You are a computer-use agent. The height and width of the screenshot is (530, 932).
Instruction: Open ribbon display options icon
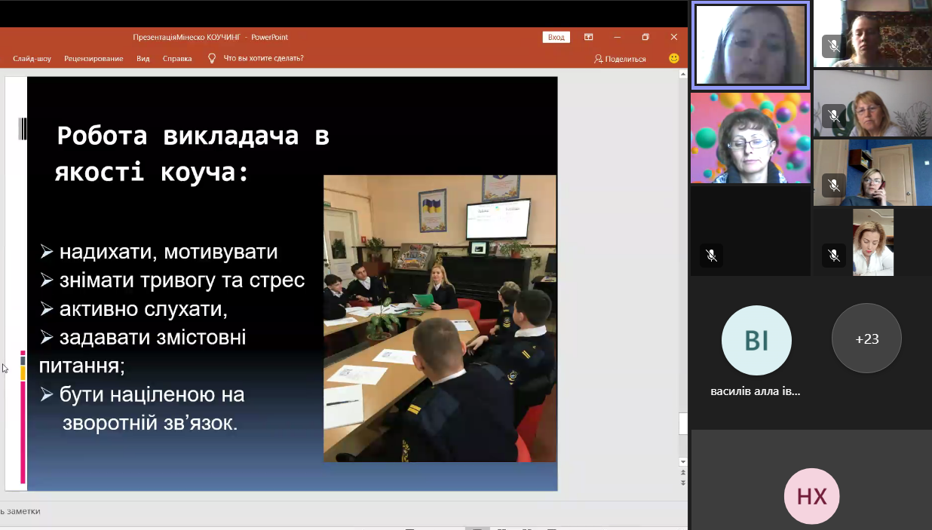click(x=588, y=37)
